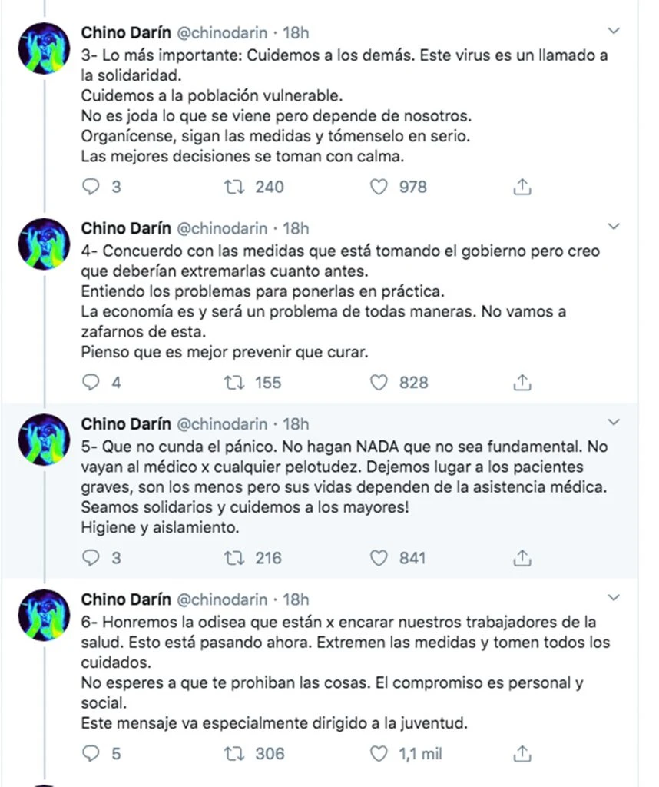
Task: Share tweet 3 via the share icon
Action: coord(522,187)
